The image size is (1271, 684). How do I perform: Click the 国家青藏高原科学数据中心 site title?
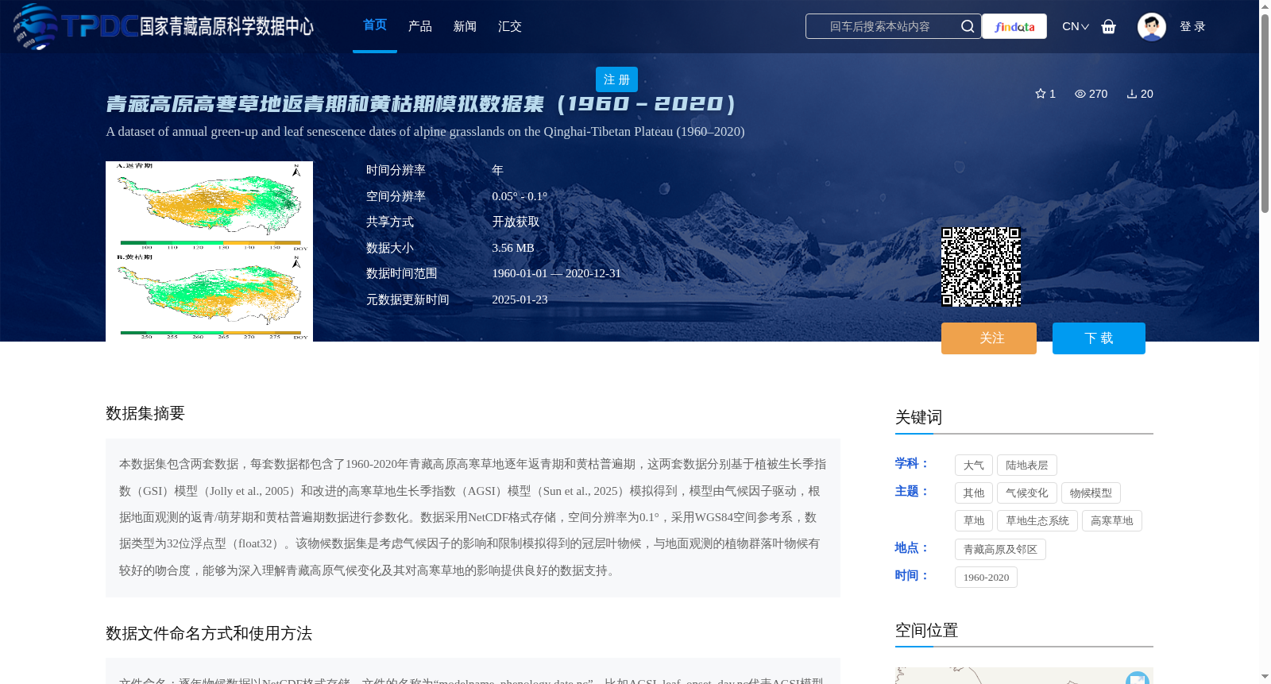click(226, 26)
